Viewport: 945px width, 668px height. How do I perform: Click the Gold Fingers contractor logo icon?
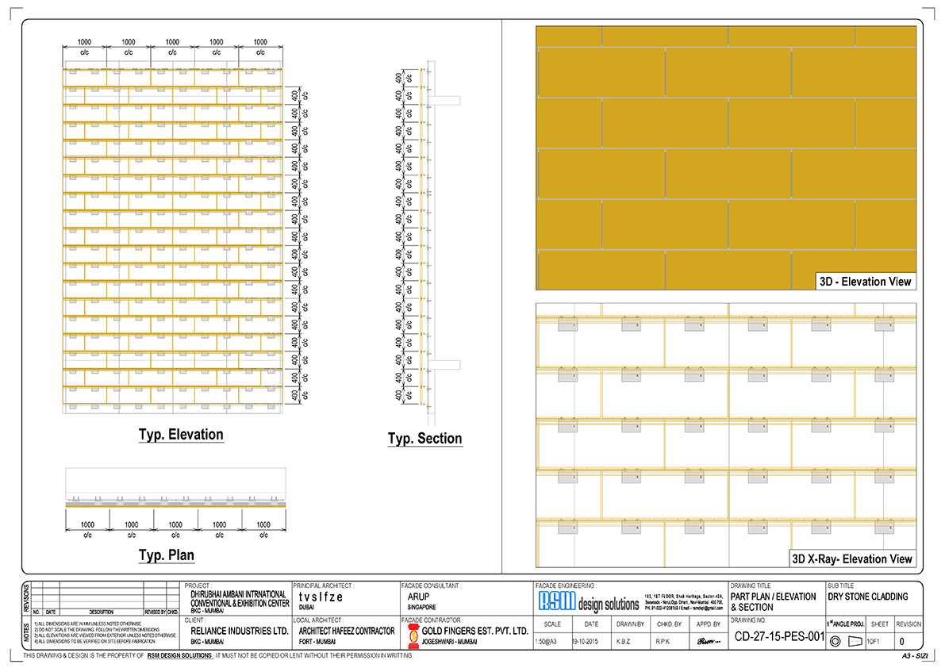coord(411,635)
